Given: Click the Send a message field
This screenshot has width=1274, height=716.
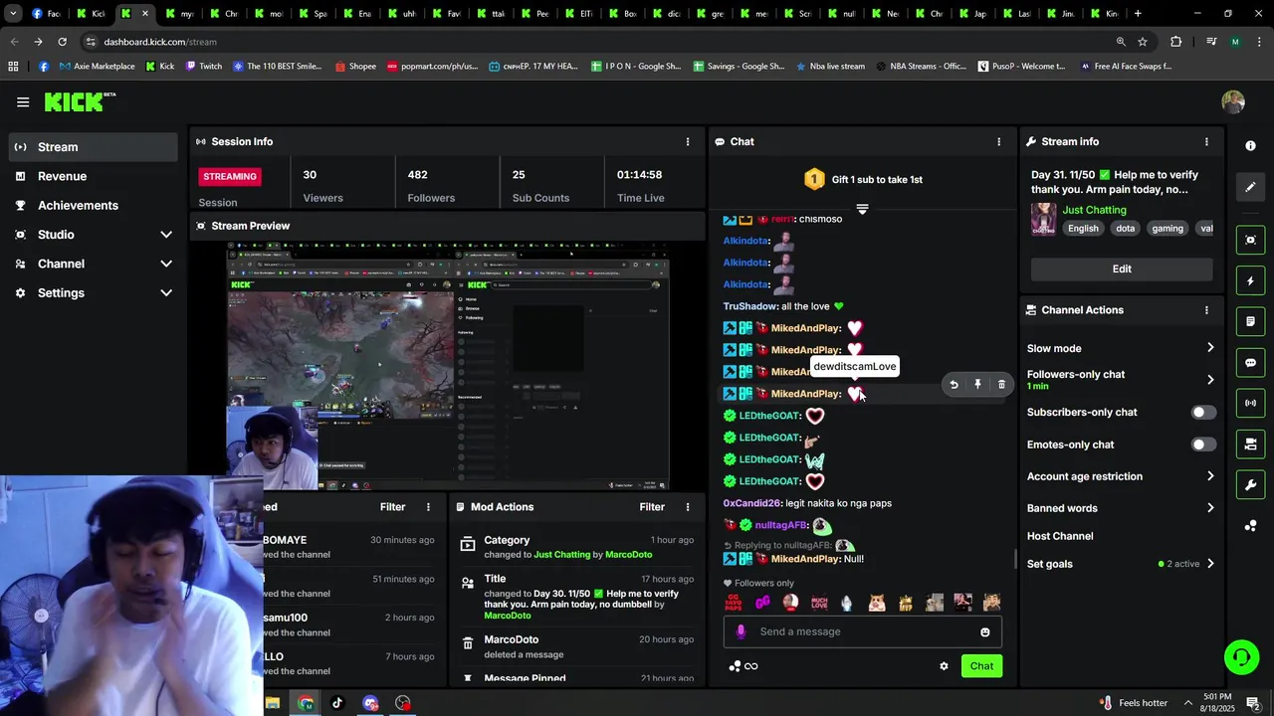Looking at the screenshot, I should click(x=862, y=631).
